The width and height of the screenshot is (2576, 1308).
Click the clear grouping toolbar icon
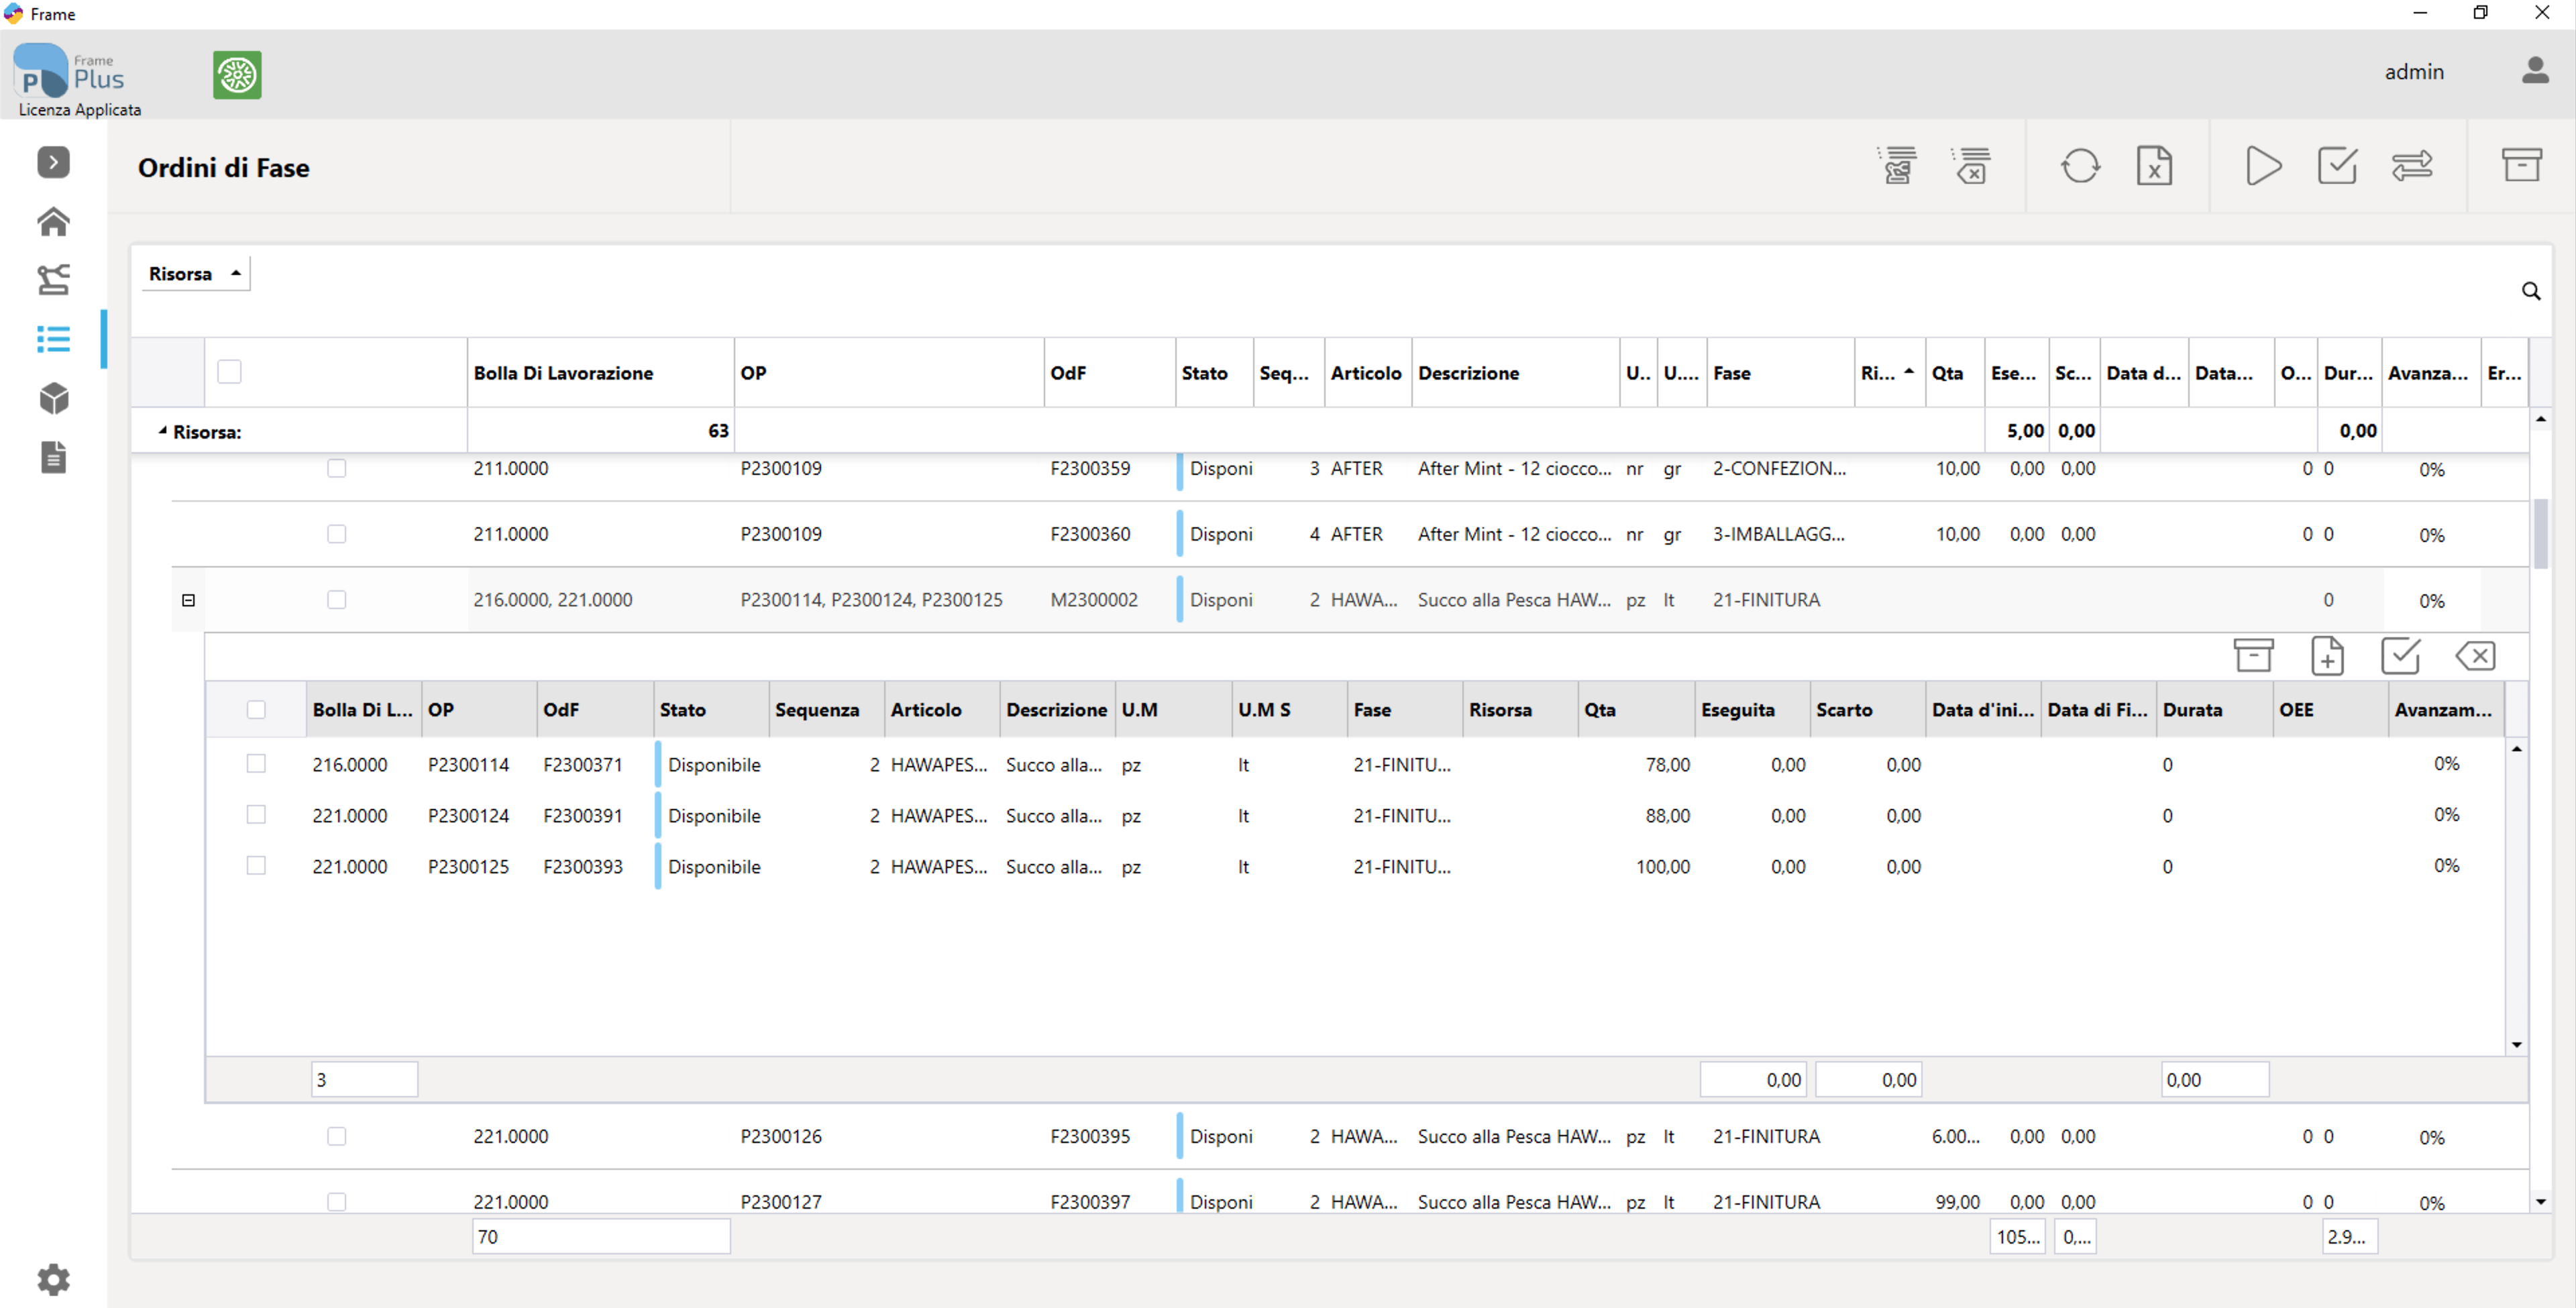click(1971, 166)
